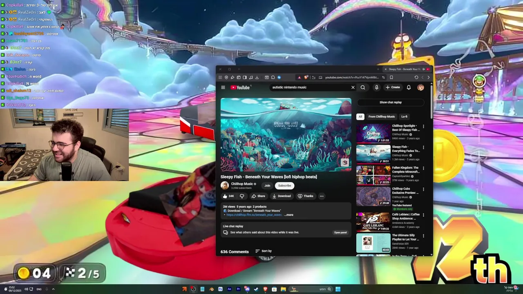Click the YouTube search magnifier button
Viewport: 523px width, 294px height.
[363, 87]
